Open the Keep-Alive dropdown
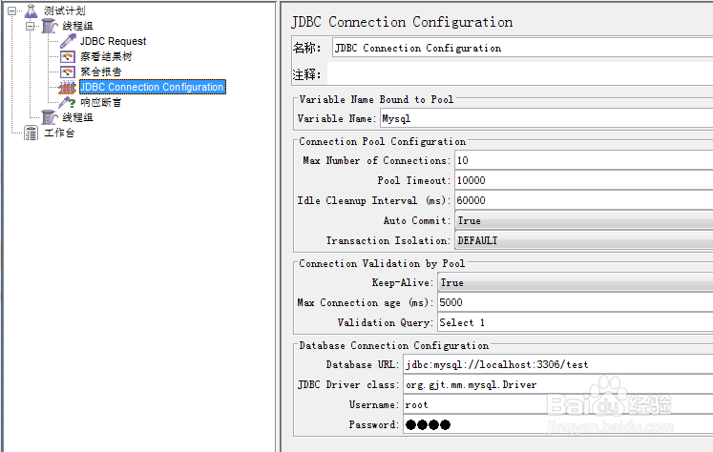Screen dimensions: 713x452 point(576,282)
